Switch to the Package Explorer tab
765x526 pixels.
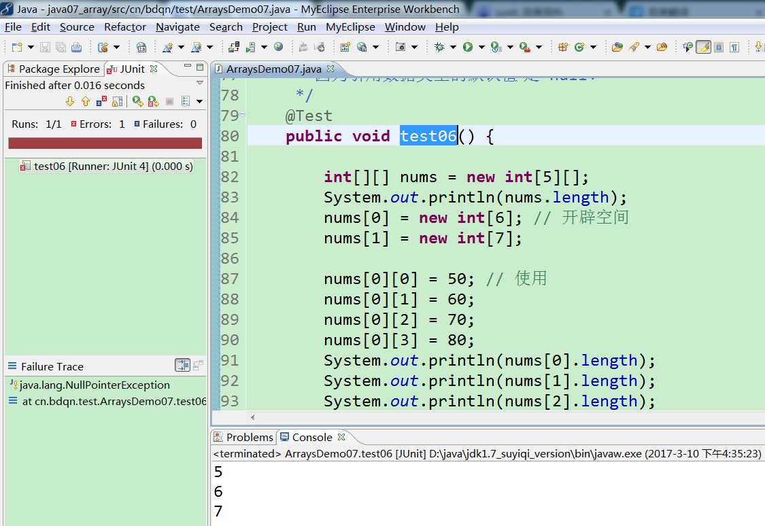54,69
